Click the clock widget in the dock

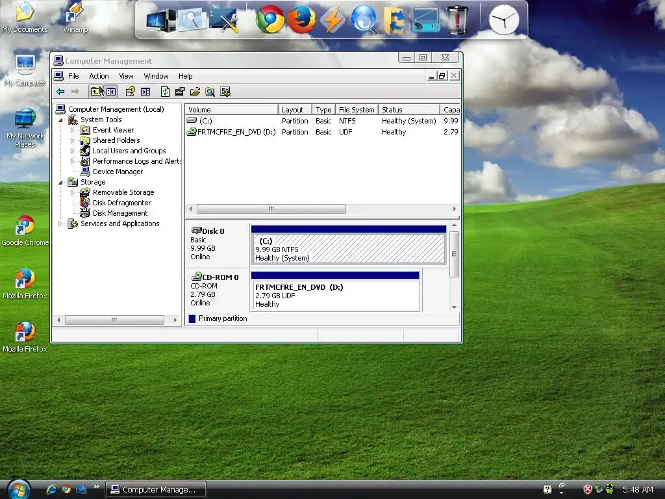coord(504,20)
